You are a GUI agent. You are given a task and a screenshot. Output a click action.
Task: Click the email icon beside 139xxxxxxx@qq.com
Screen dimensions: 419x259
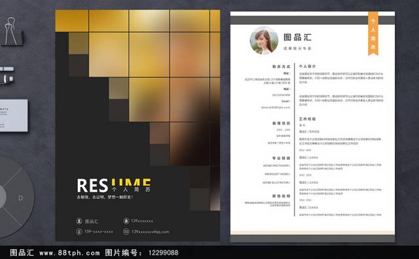click(x=126, y=232)
